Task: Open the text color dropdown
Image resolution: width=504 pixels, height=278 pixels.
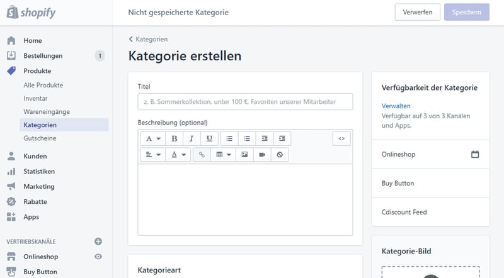Action: pos(179,154)
